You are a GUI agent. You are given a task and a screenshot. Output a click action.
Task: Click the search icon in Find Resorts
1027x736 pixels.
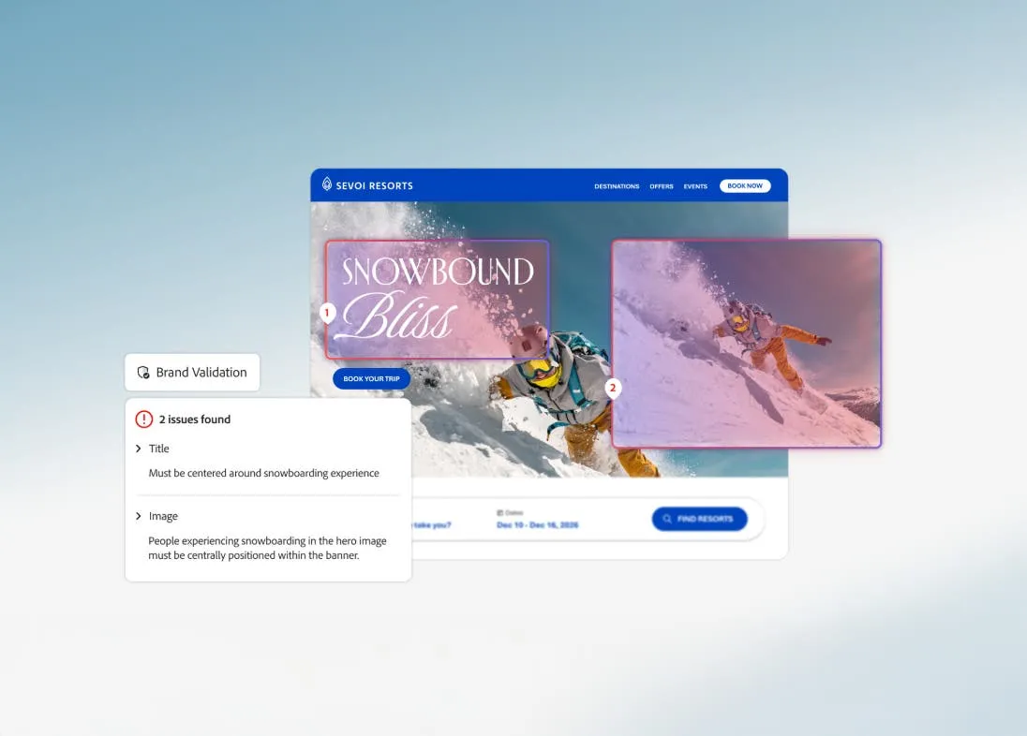[667, 519]
